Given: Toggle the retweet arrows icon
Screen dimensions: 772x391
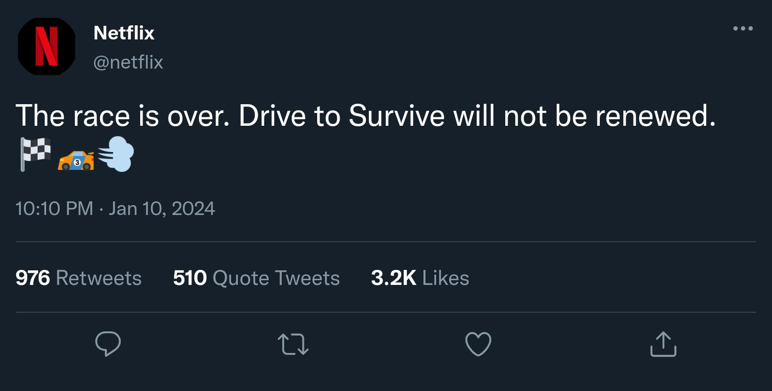Looking at the screenshot, I should pos(293,344).
